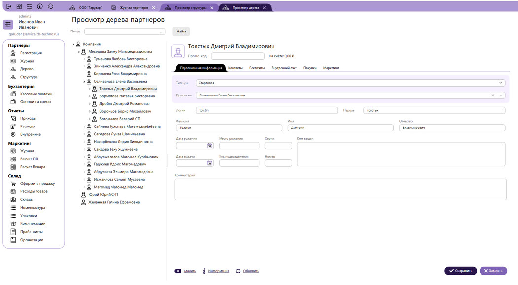Click into the Комментарии text area
The height and width of the screenshot is (285, 518).
tap(340, 189)
